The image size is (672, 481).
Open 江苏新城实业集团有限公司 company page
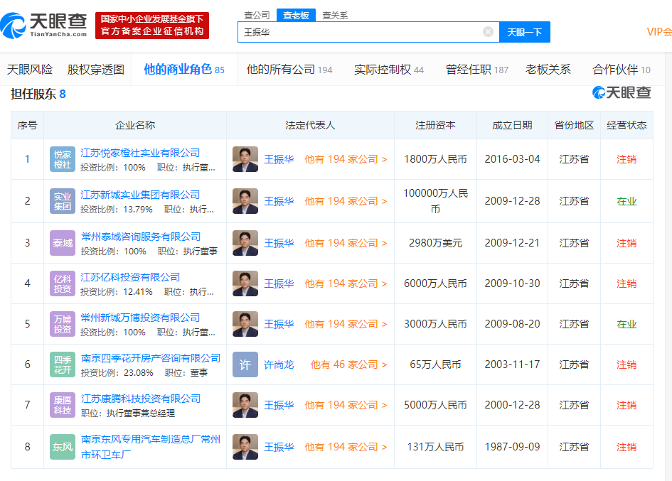click(140, 195)
